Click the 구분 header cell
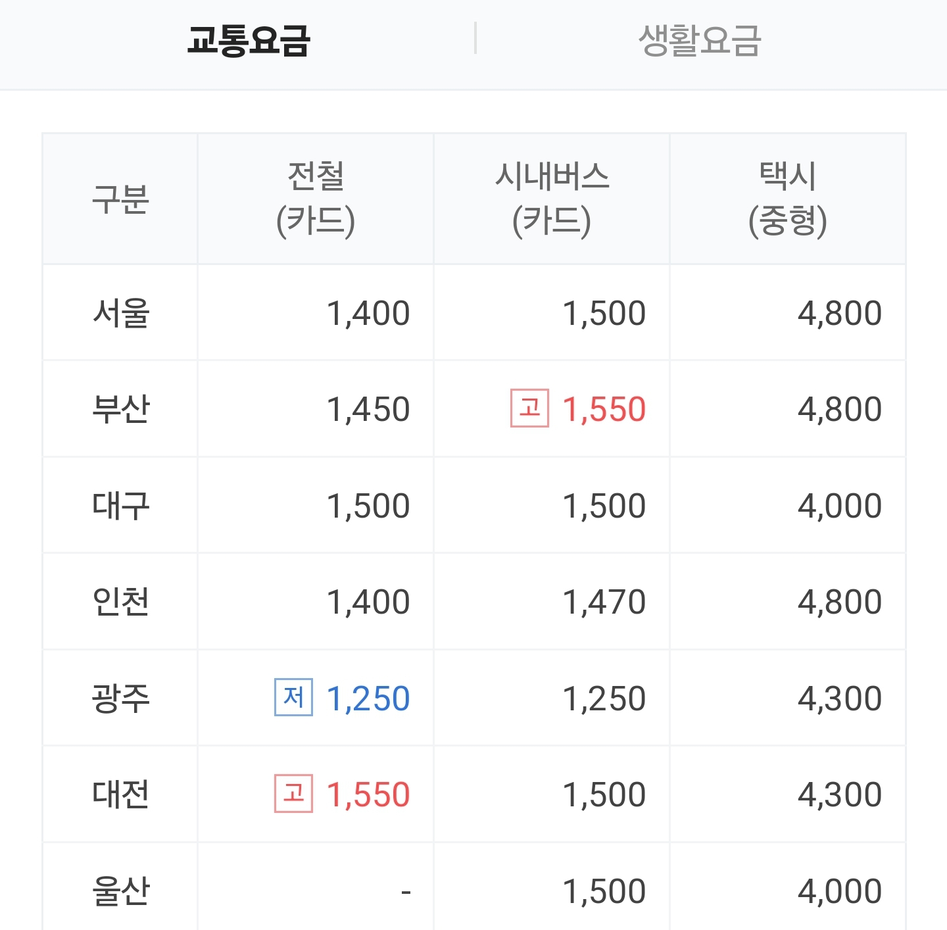Screen dimensions: 947x930 pyautogui.click(x=120, y=199)
